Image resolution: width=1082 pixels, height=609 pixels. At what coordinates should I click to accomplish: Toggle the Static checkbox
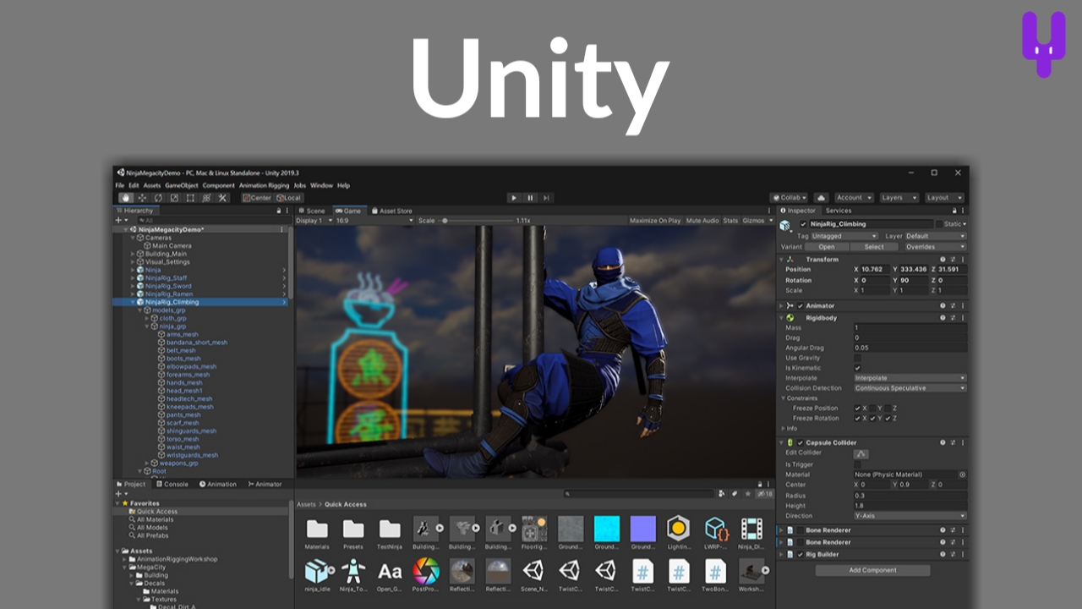(941, 224)
